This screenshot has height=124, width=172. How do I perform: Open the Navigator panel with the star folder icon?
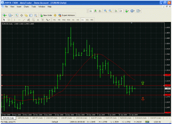26,15
